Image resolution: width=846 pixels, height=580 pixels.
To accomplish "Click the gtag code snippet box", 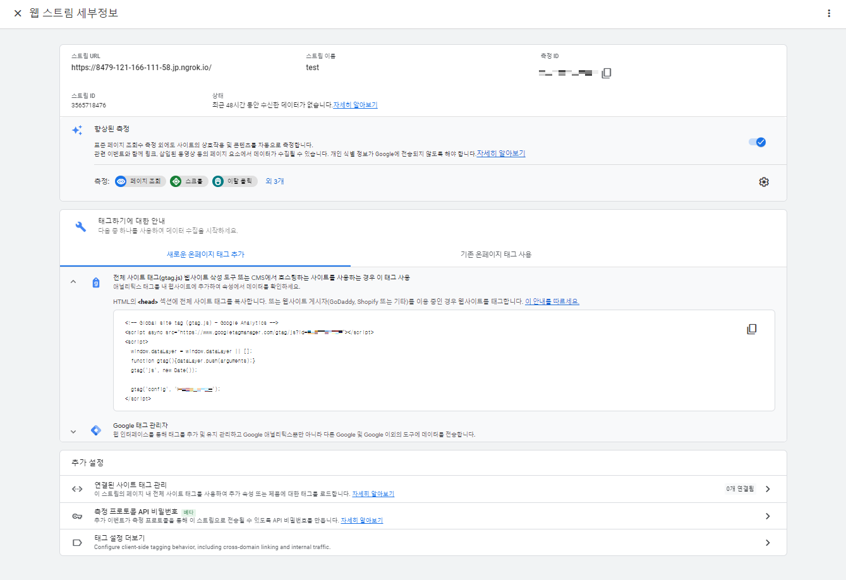I will click(444, 361).
